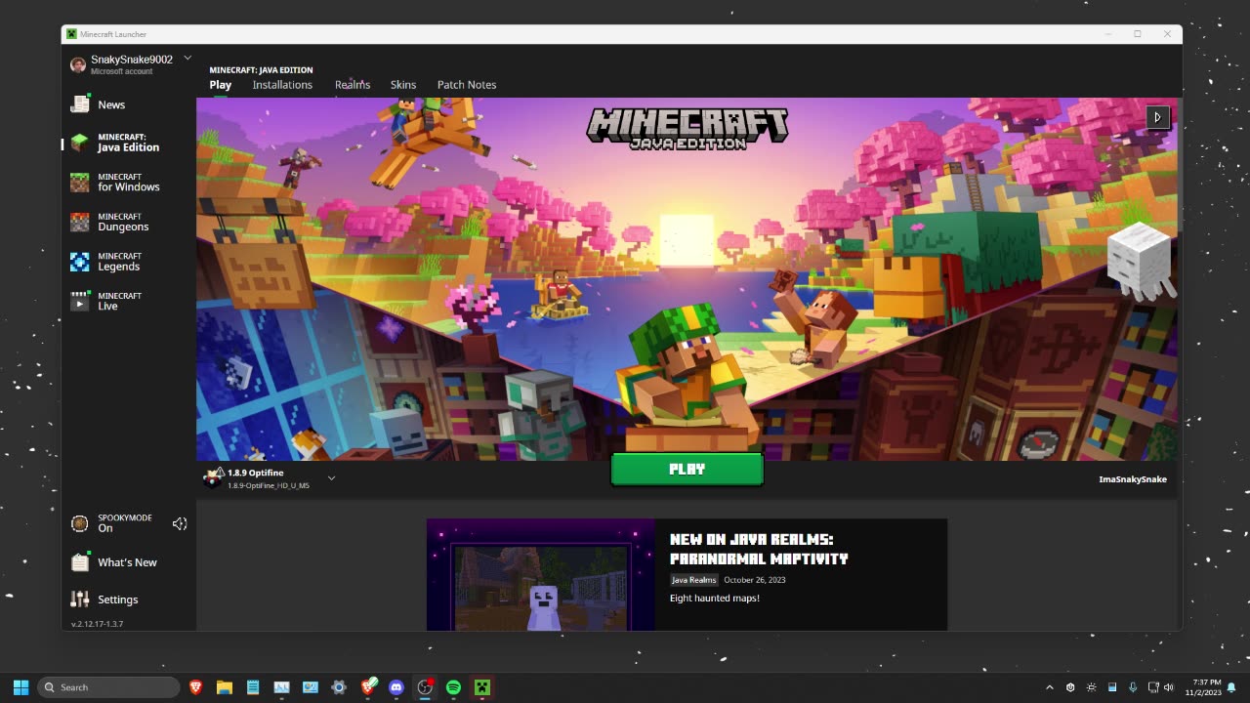The height and width of the screenshot is (703, 1250).
Task: Open the notifications bell
Action: click(x=1231, y=687)
